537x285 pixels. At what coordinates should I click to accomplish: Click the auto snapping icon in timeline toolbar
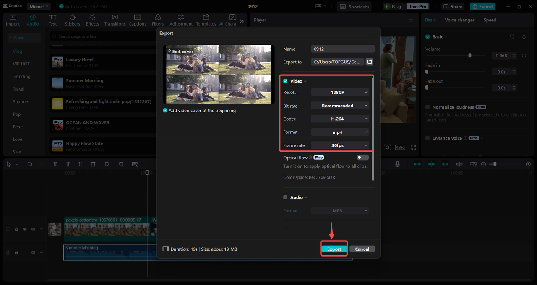point(431,164)
